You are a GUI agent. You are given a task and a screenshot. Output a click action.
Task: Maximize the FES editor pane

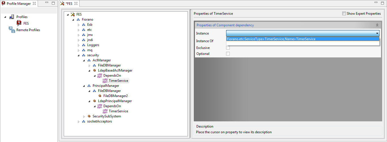[x=382, y=3]
